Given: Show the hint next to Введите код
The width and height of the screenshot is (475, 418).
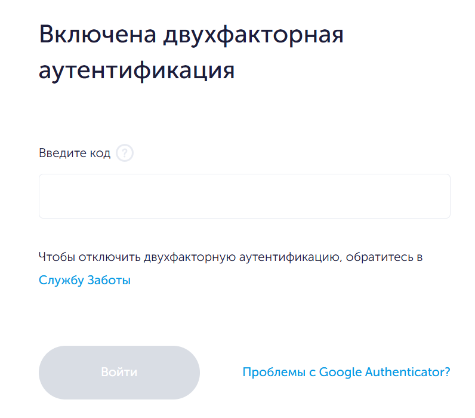Looking at the screenshot, I should click(125, 153).
